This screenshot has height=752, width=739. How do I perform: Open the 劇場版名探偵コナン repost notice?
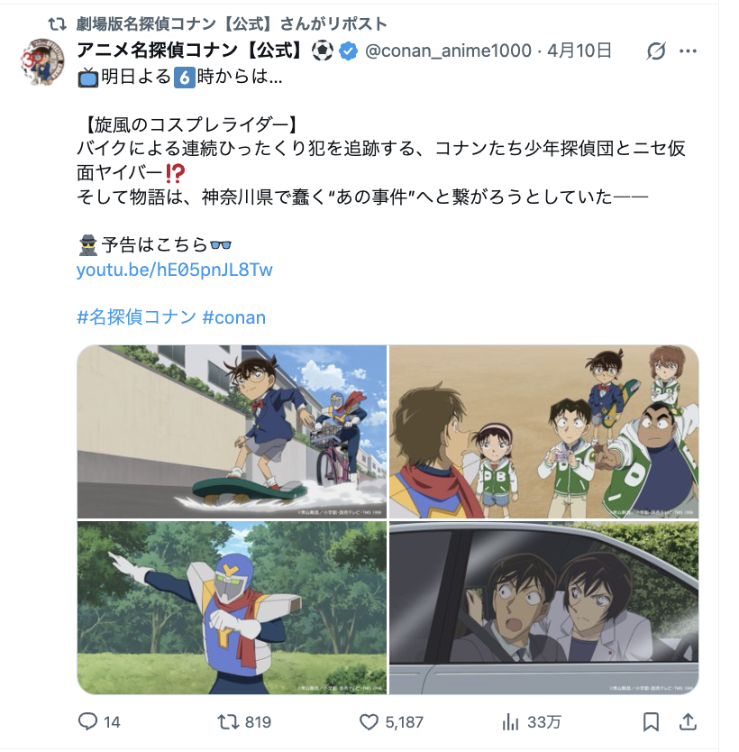pyautogui.click(x=232, y=23)
